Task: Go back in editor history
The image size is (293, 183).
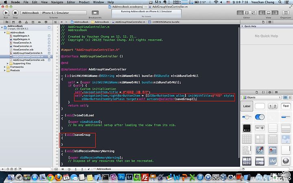Action: [61, 22]
